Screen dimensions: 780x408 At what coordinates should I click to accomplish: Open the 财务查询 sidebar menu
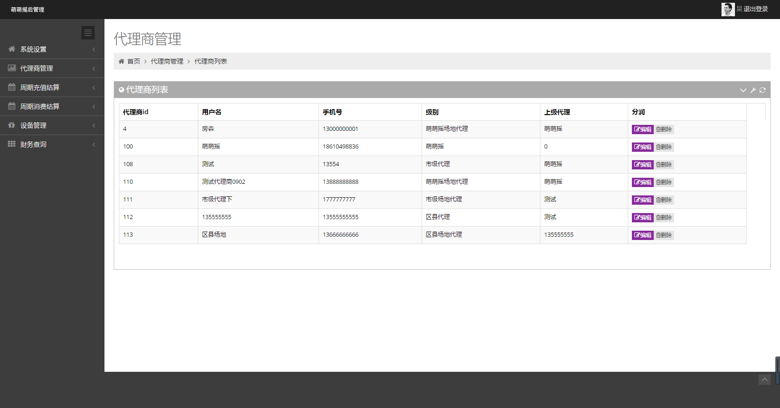52,144
